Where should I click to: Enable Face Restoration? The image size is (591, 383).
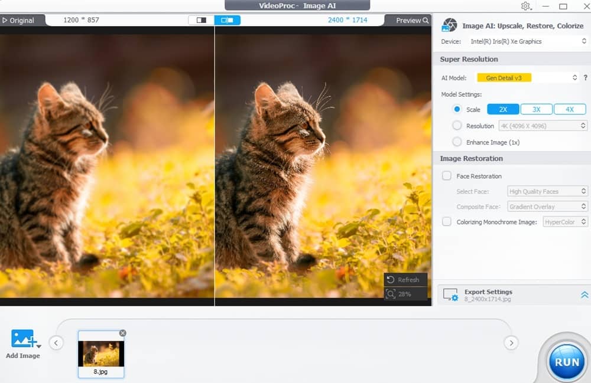446,175
